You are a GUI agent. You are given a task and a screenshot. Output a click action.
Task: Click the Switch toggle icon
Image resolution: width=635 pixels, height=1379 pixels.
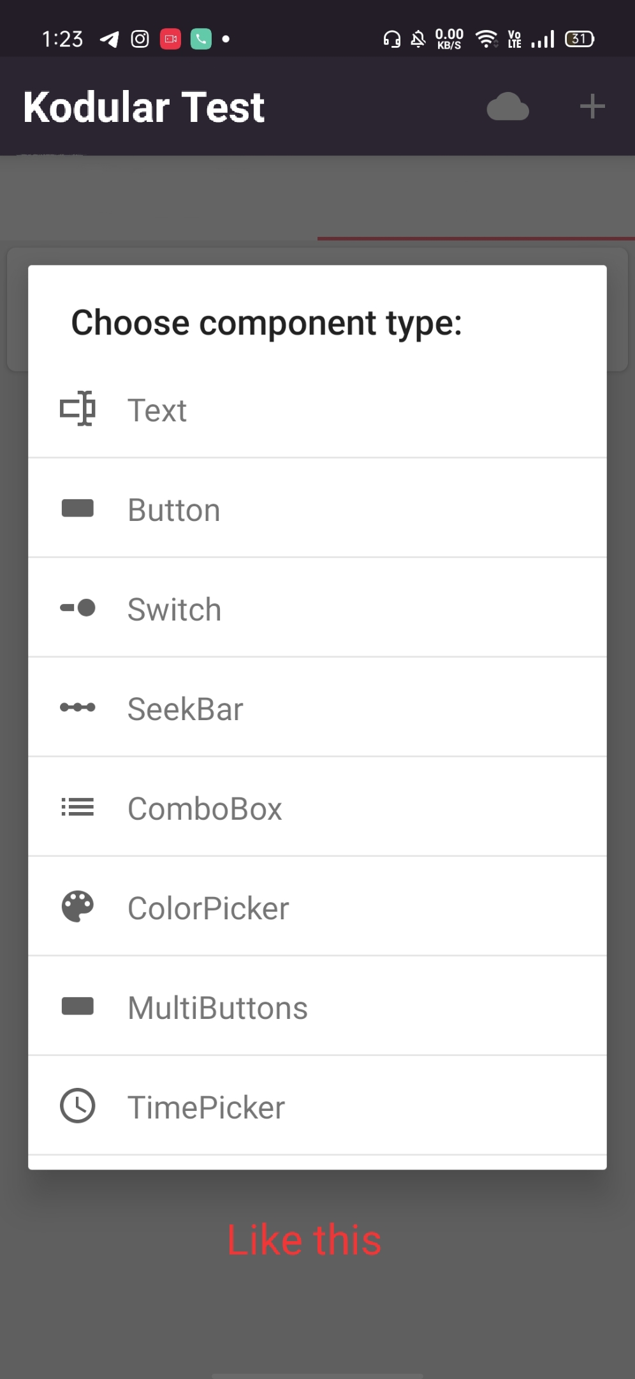tap(78, 608)
